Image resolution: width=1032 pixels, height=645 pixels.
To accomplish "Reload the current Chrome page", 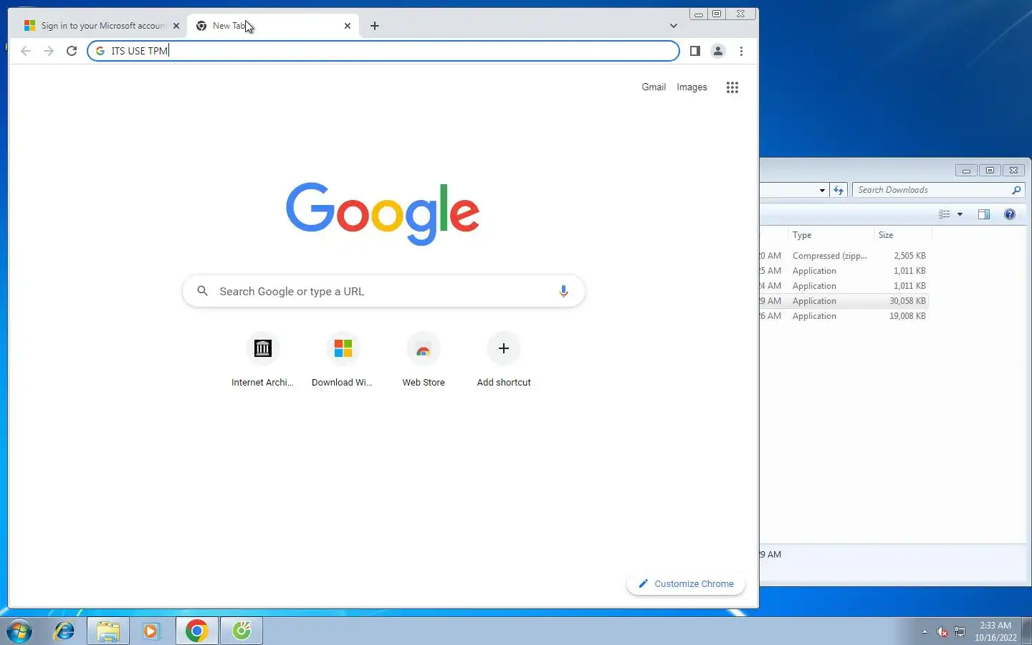I will tap(72, 51).
